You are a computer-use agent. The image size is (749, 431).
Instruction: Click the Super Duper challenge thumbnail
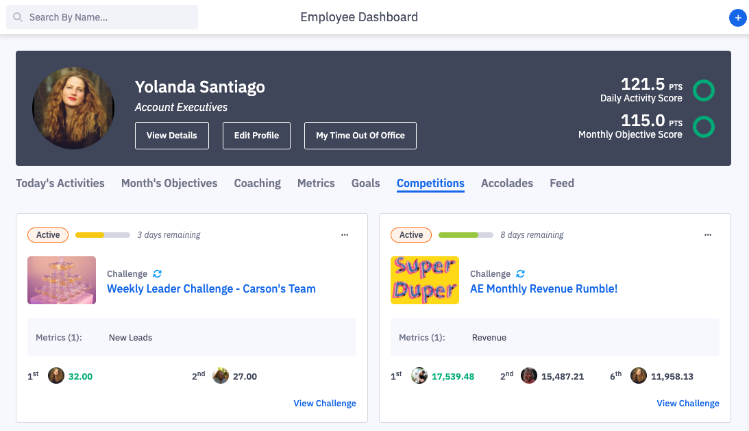click(425, 280)
